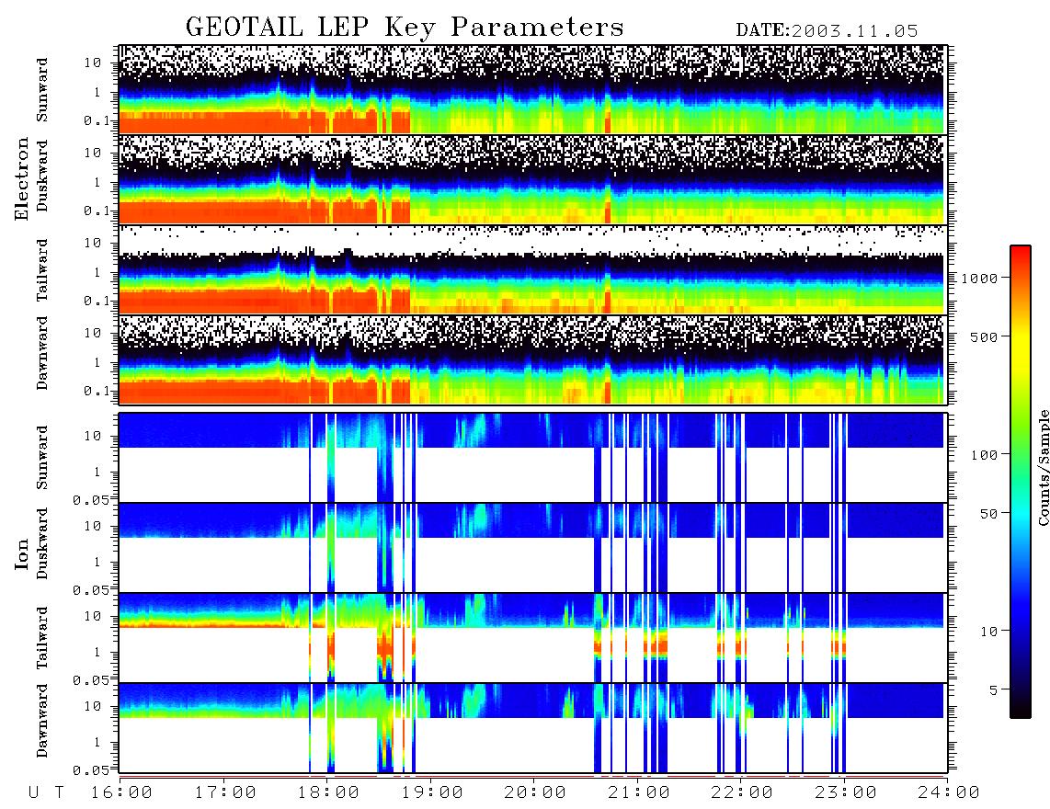
Task: Click the "100" colorbar tick label
Action: click(984, 455)
